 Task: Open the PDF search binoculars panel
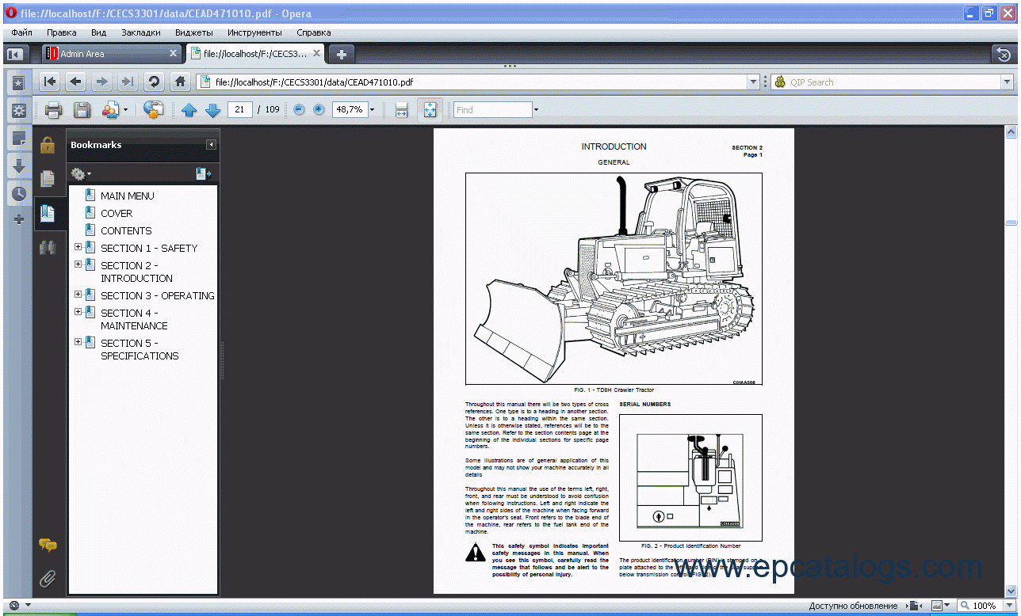click(x=48, y=247)
